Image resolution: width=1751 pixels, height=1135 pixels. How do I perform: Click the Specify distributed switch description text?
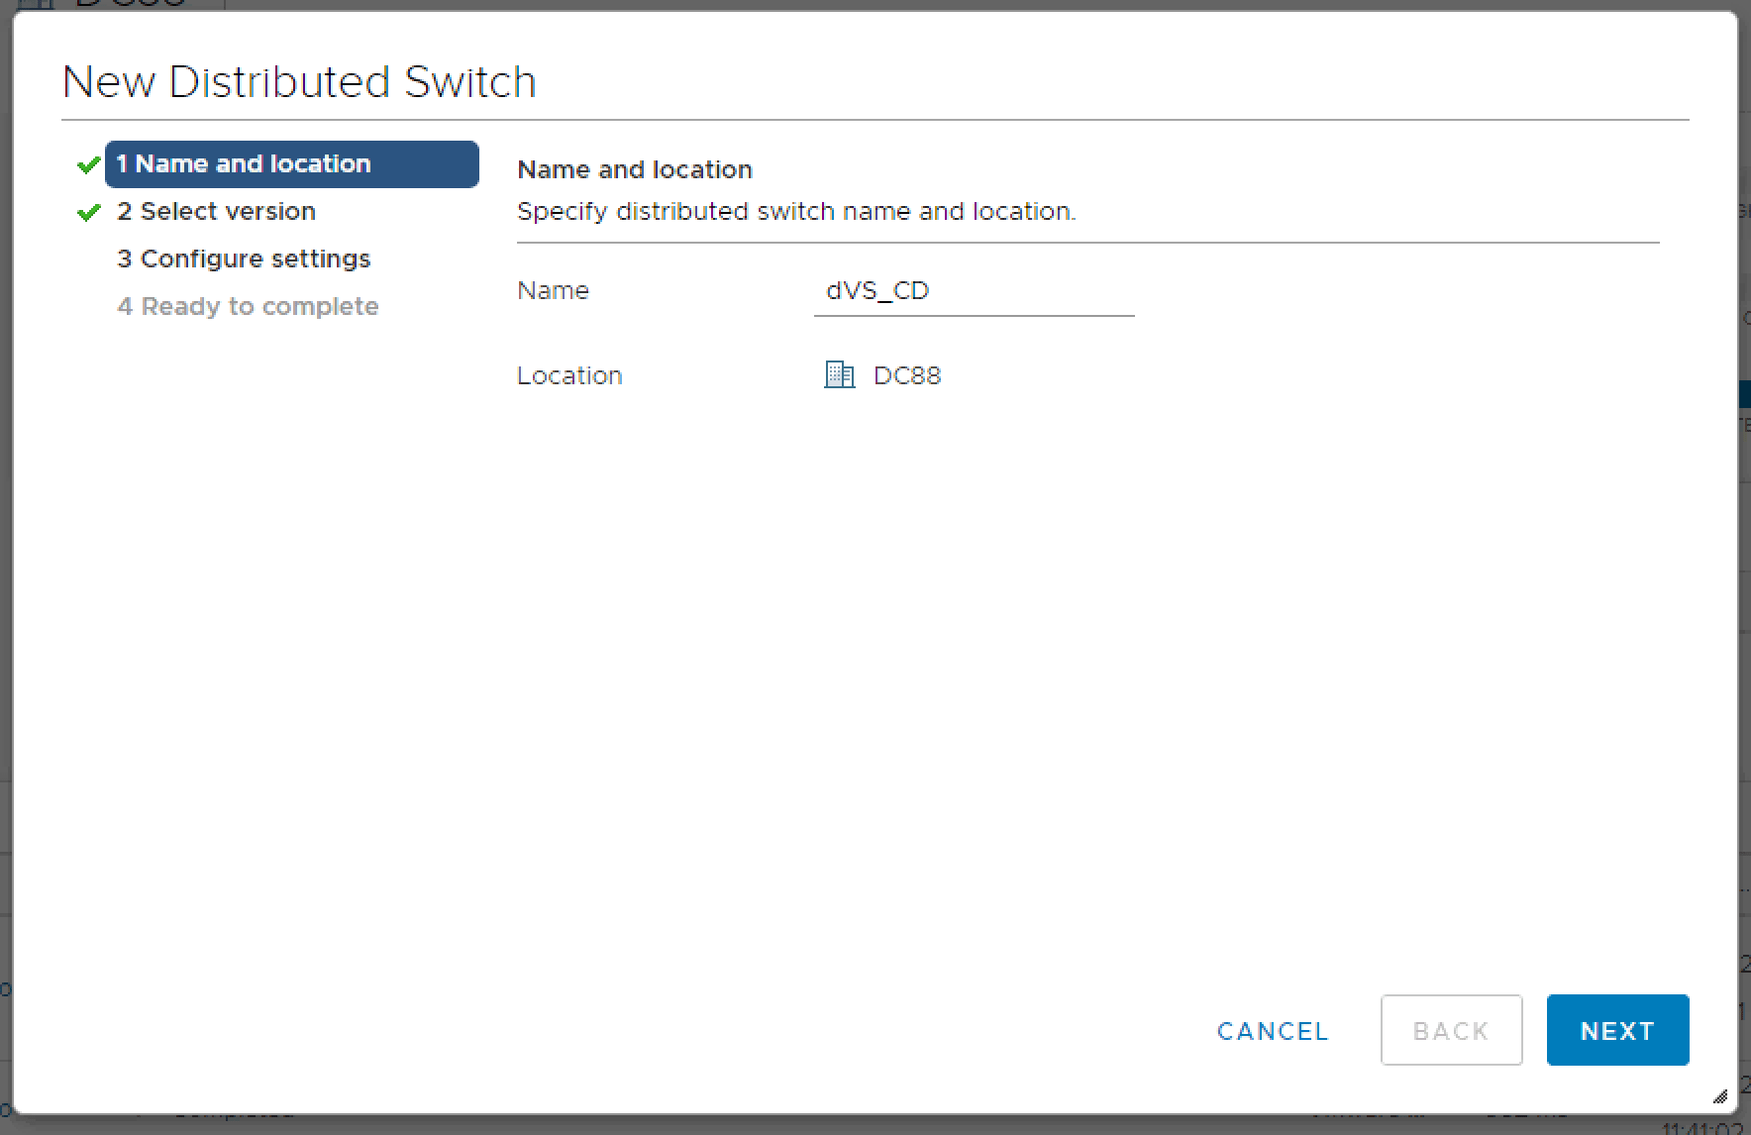point(796,212)
